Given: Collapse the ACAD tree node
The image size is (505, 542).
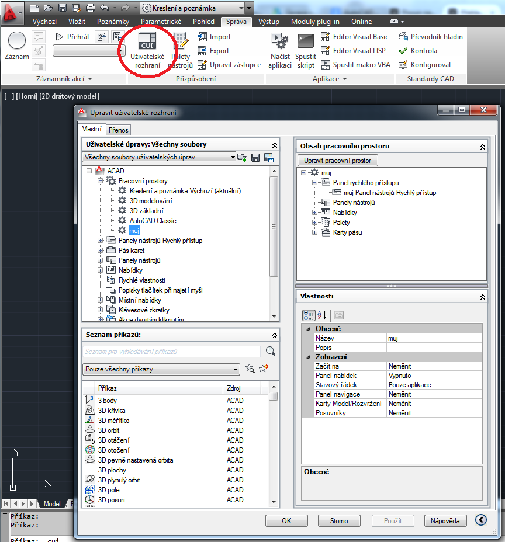Looking at the screenshot, I should point(89,171).
